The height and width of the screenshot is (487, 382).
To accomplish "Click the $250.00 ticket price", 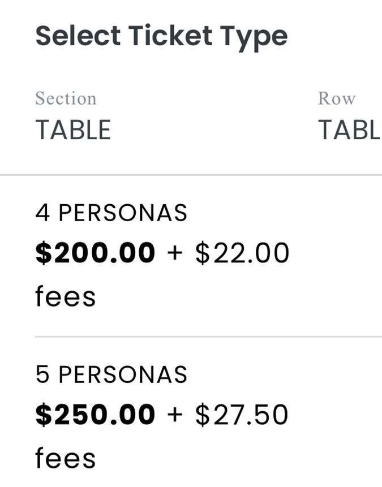I will tap(95, 415).
